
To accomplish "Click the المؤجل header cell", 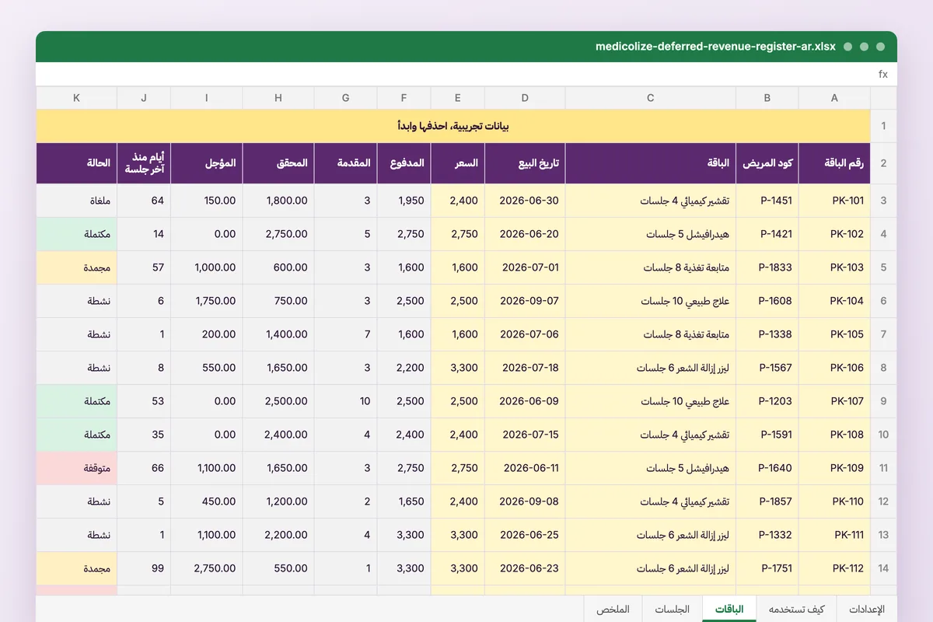I will [207, 163].
